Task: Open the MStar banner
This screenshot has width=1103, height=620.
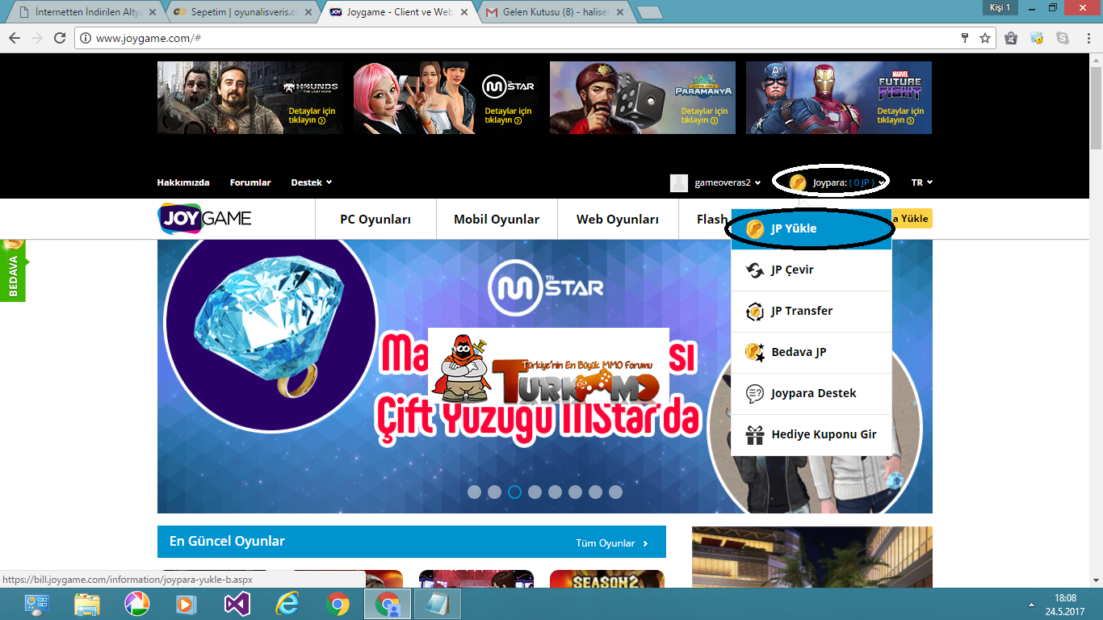Action: click(x=447, y=98)
